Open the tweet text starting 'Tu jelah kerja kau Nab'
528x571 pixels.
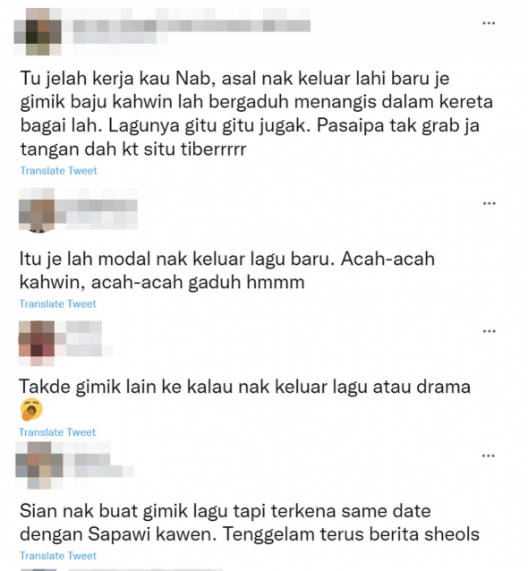point(256,114)
